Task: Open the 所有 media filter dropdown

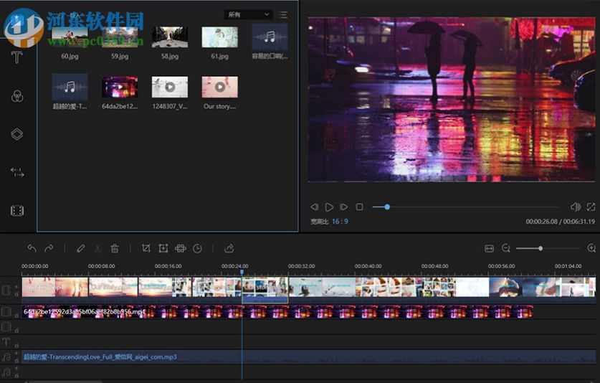Action: click(249, 14)
